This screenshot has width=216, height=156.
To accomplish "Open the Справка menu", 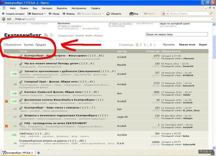I will pos(95,8).
